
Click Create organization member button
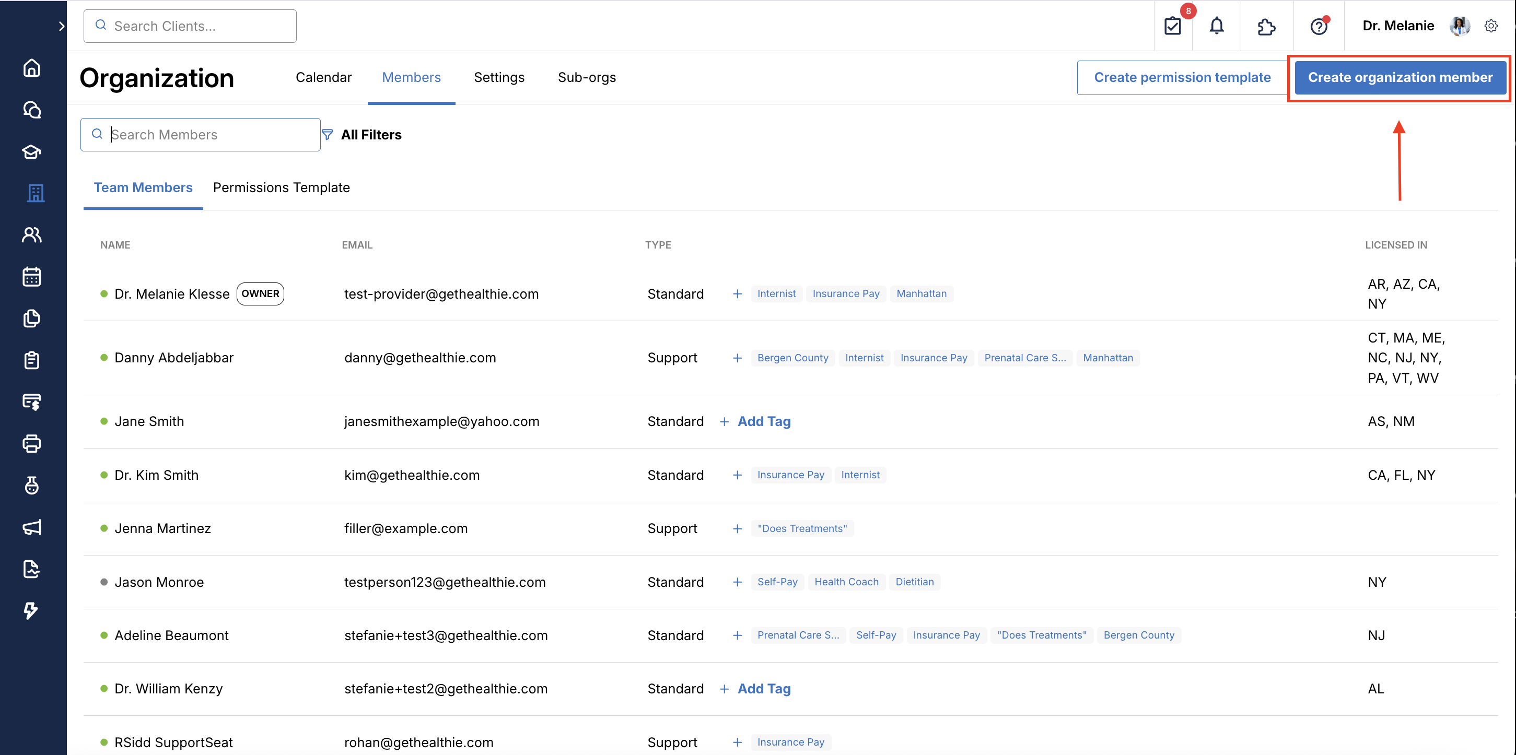(x=1400, y=78)
